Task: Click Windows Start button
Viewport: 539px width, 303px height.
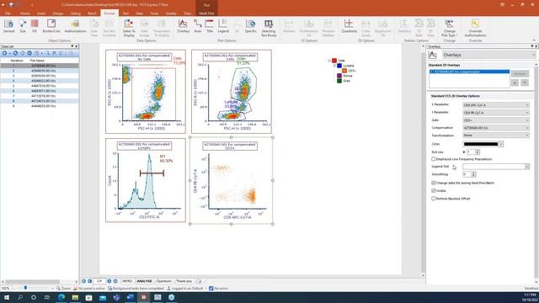Action: (6, 297)
